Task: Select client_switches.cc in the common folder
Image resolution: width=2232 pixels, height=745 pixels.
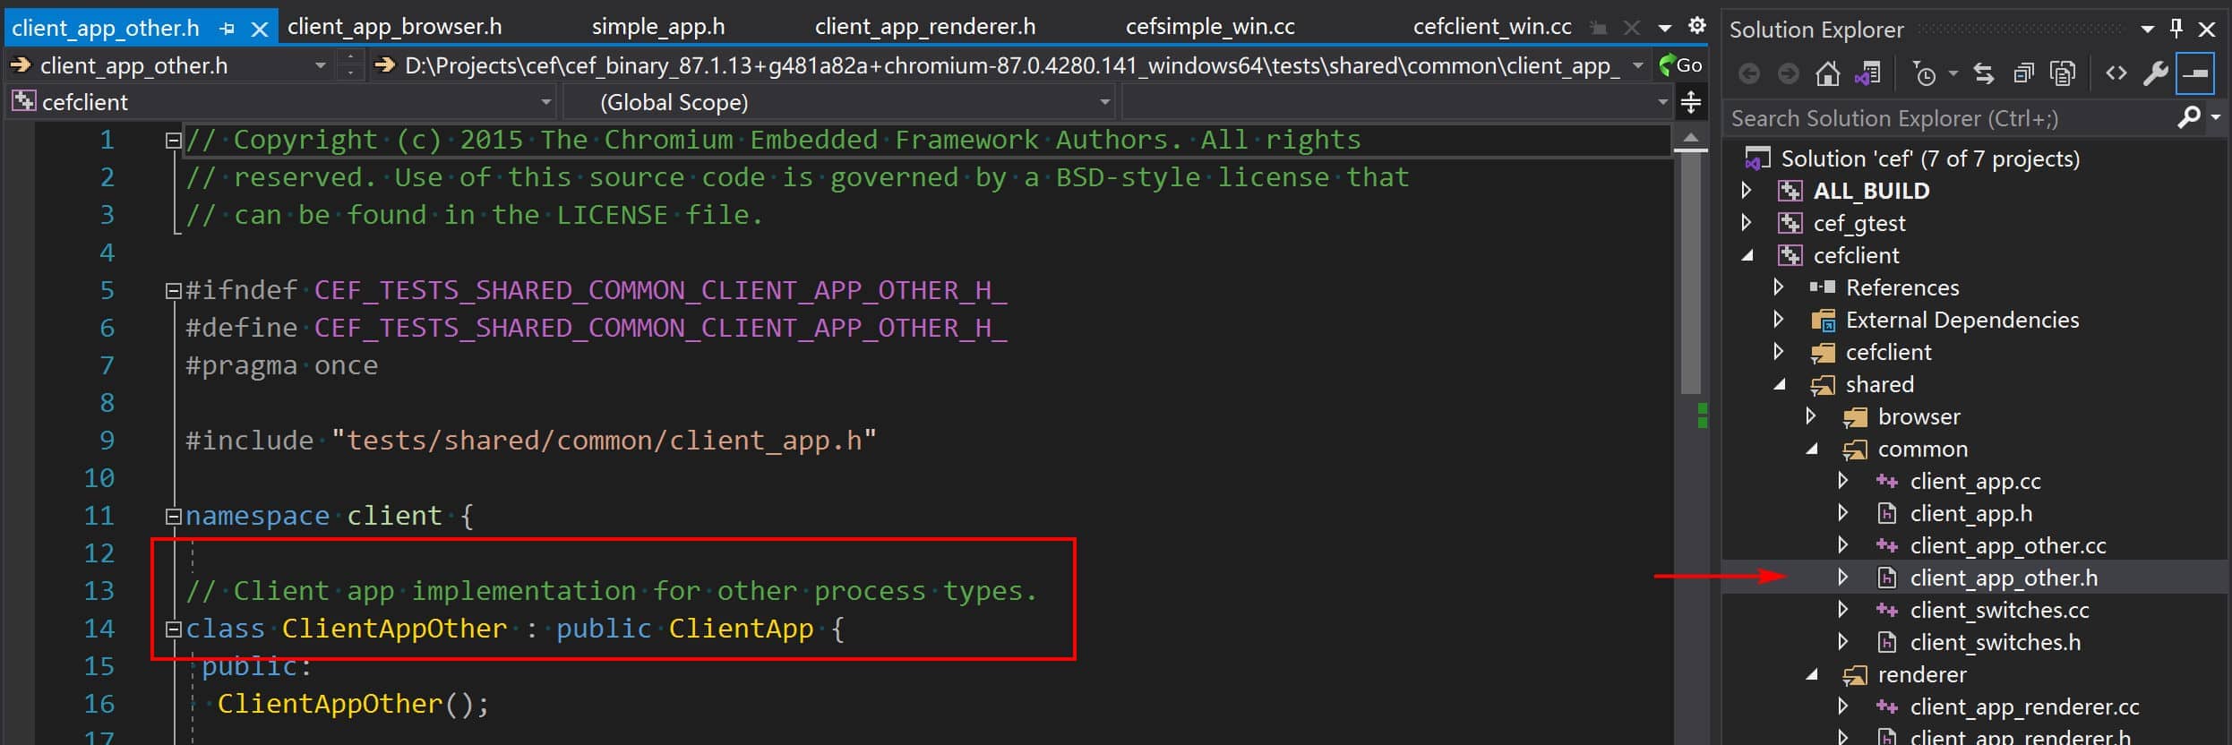Action: (1999, 611)
